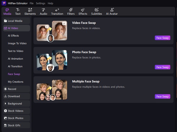
Task: Open the Help menu
Action: click(50, 3)
